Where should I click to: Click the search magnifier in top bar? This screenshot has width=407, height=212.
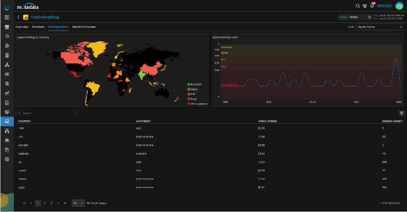358,6
